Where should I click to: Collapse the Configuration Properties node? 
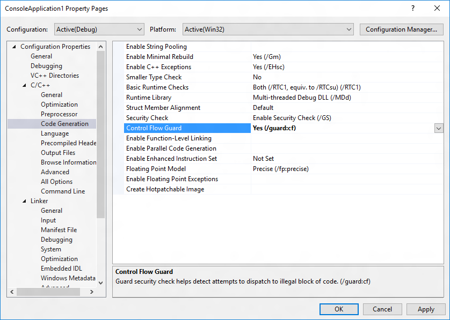[x=14, y=46]
